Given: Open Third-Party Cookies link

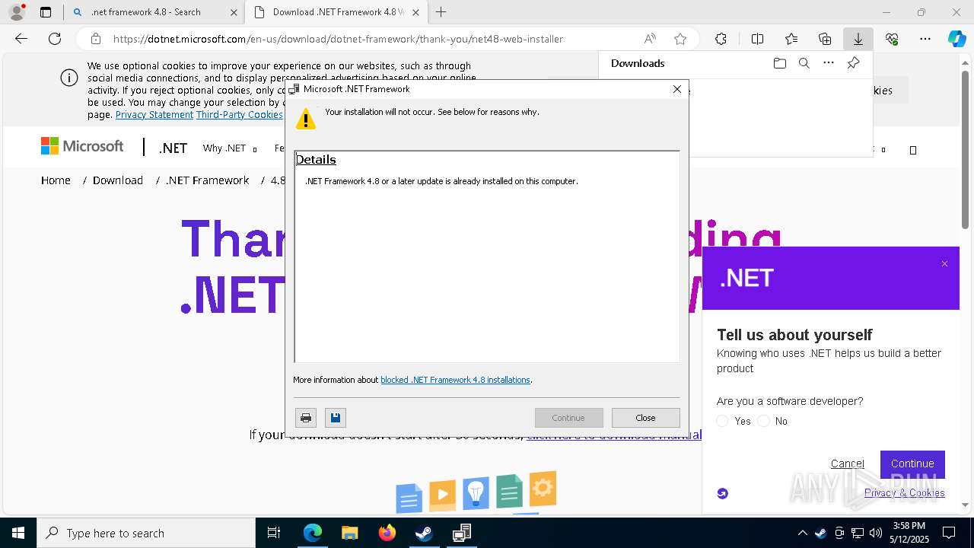Looking at the screenshot, I should coord(240,114).
